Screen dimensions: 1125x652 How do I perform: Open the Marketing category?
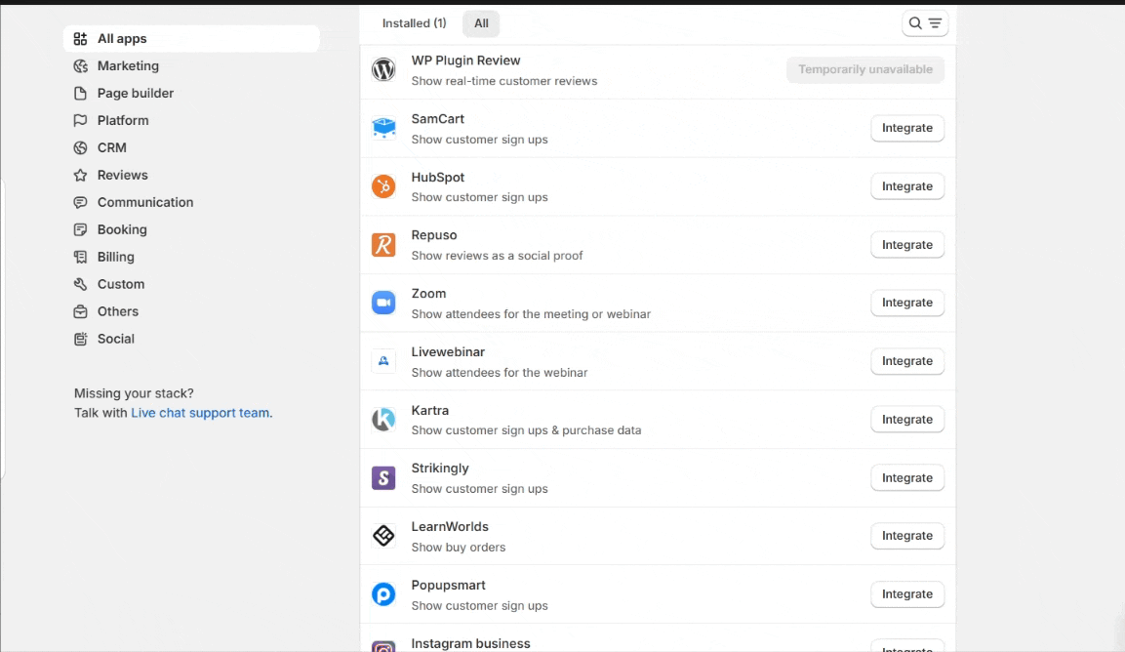(x=128, y=66)
